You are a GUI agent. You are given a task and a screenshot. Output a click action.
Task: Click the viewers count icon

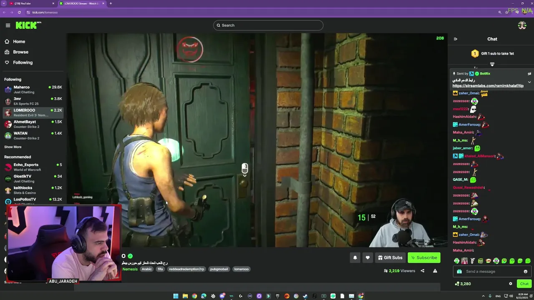pos(385,271)
